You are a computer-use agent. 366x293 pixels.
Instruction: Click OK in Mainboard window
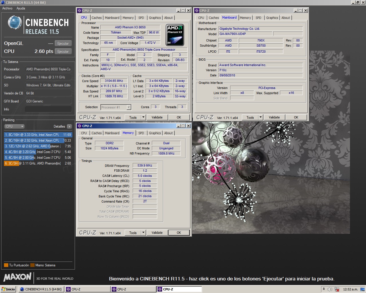point(296,117)
